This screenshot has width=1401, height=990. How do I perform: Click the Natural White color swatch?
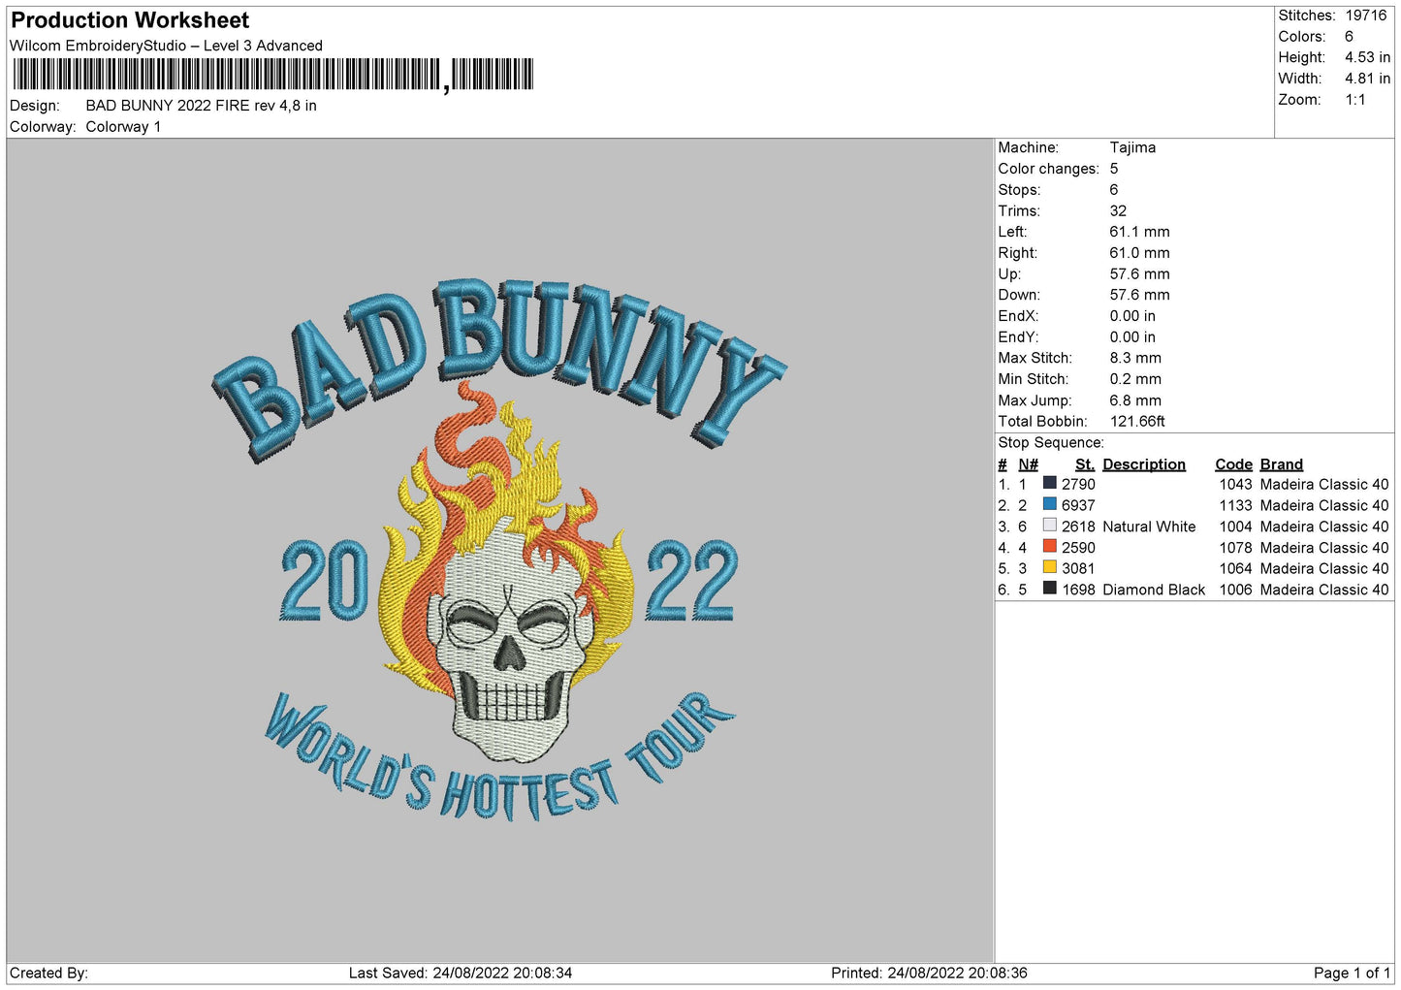[x=1049, y=526]
